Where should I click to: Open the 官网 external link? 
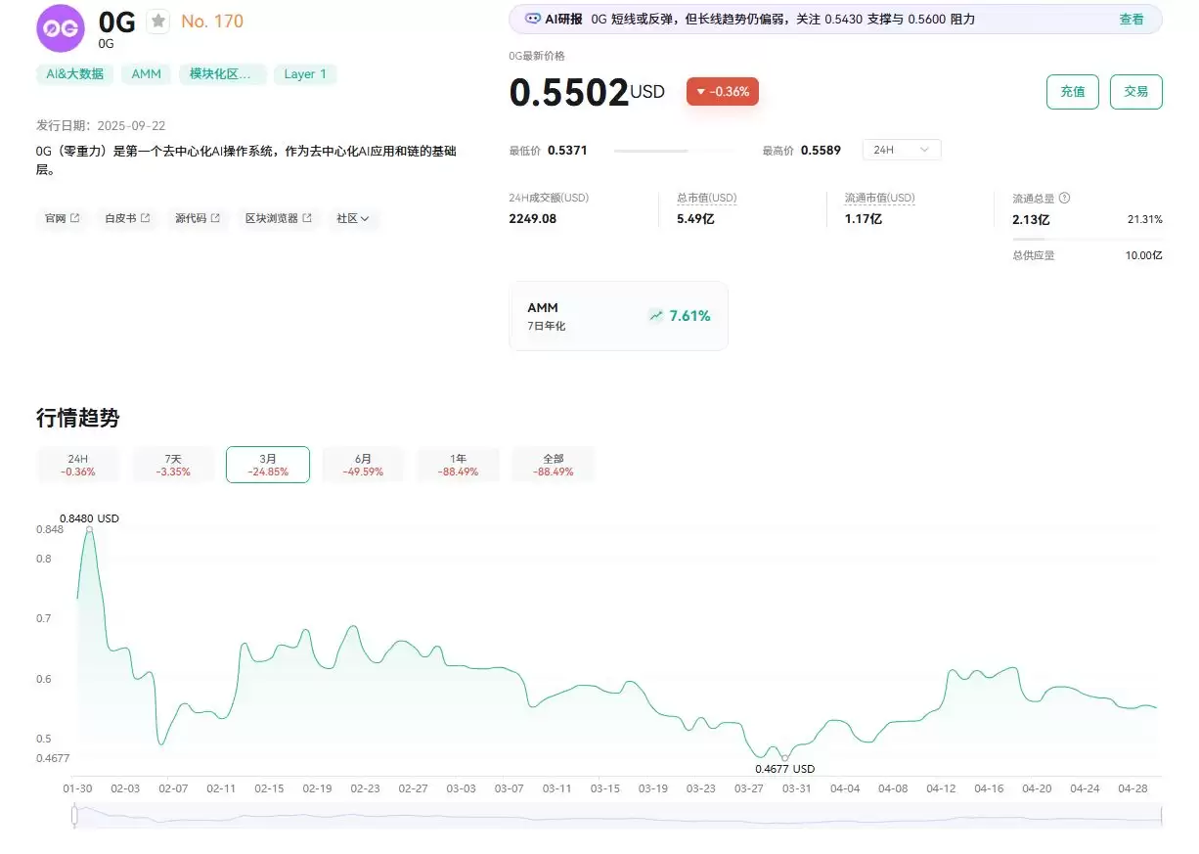click(63, 218)
